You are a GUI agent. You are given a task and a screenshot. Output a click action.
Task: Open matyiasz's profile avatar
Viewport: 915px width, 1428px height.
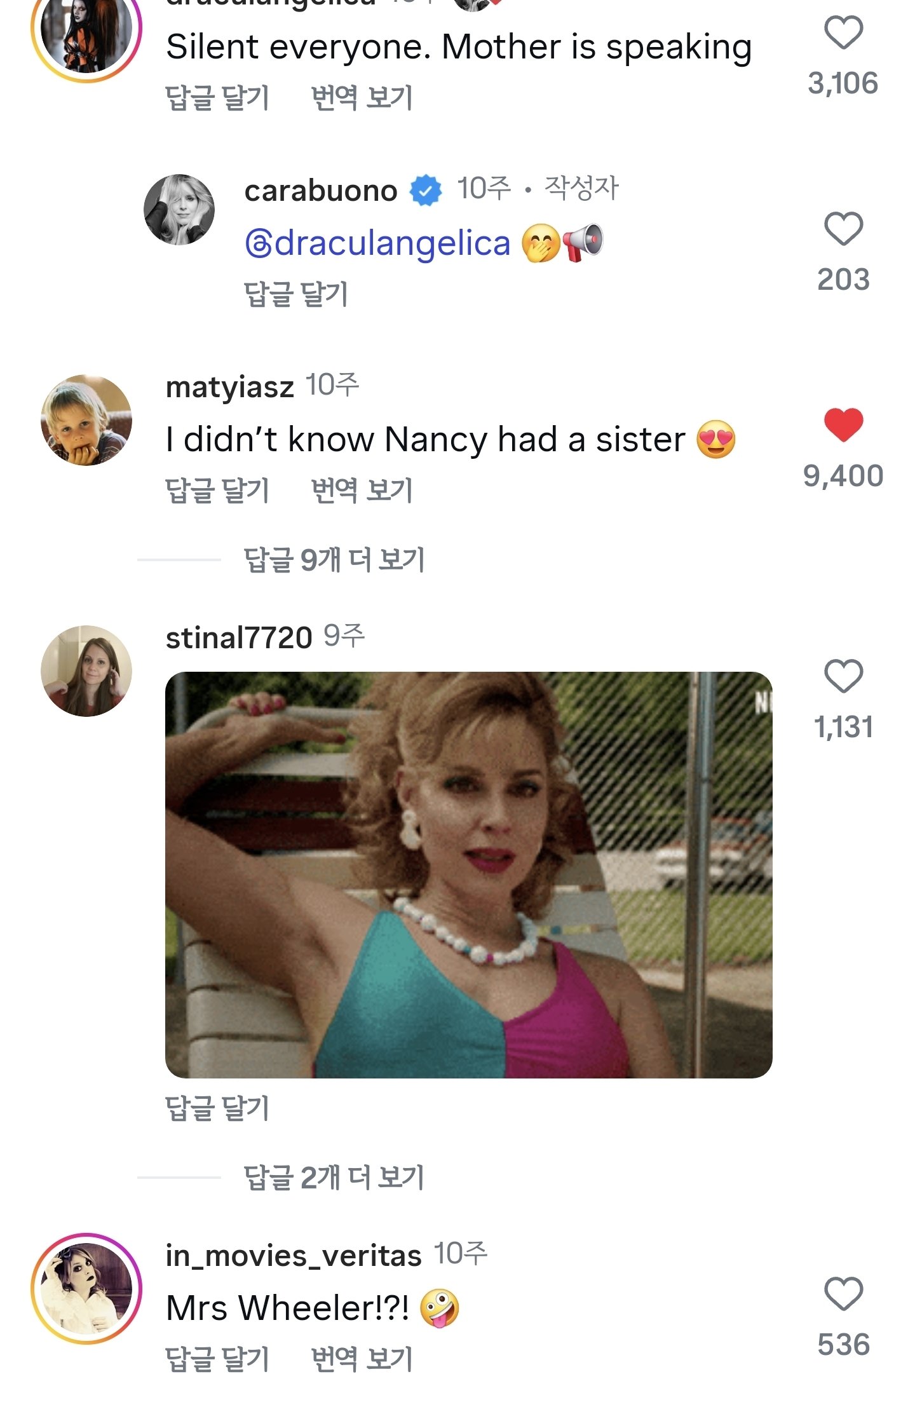[86, 420]
